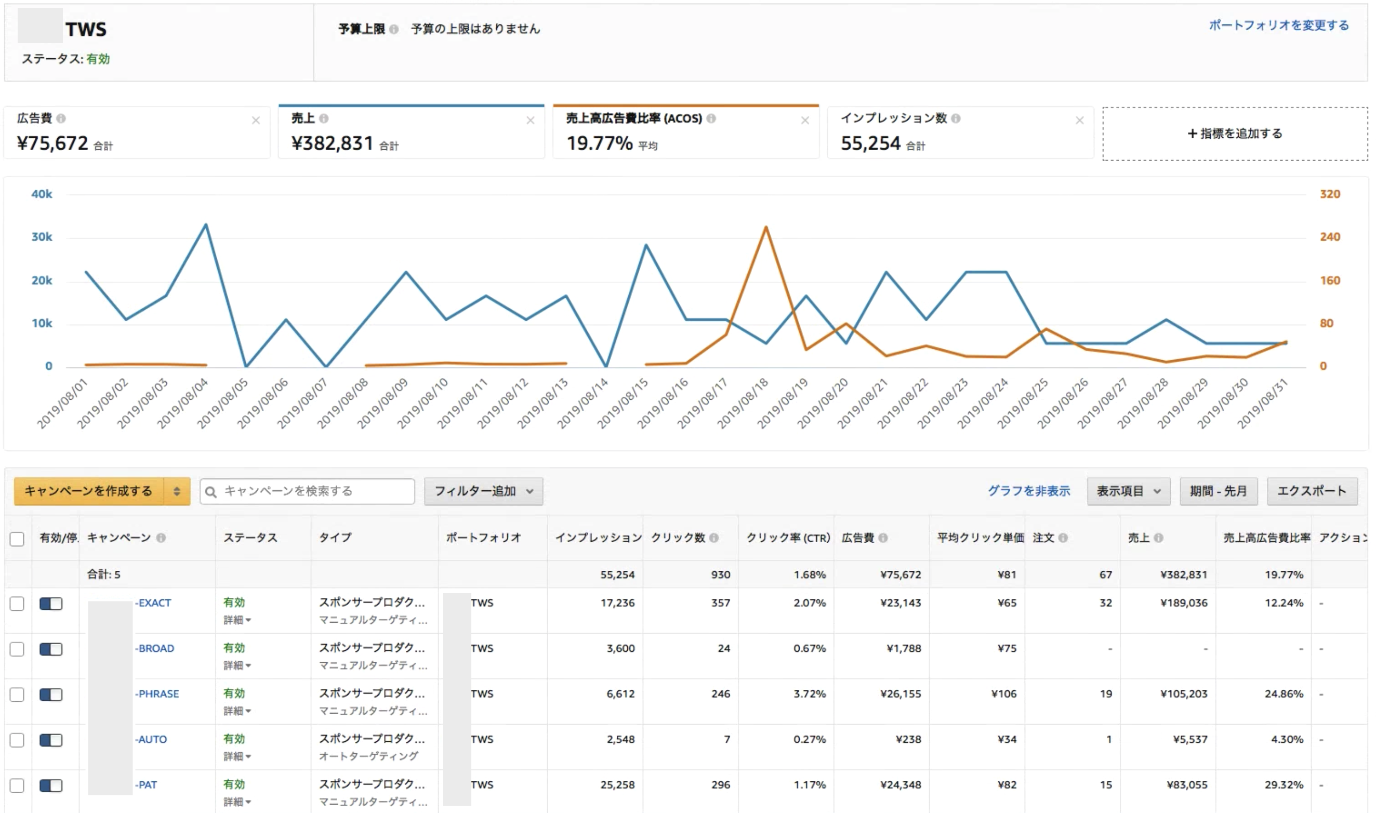This screenshot has height=813, width=1376.
Task: Click info icon in キャンペーン column header
Action: 161,538
